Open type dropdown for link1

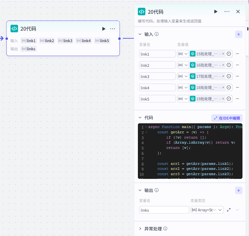pyautogui.click(x=183, y=54)
